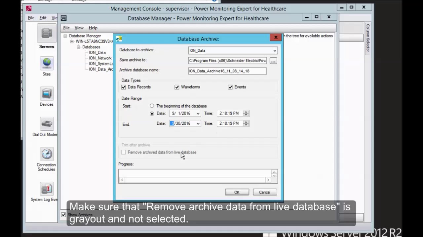Maximize the Database Manager window
Viewport: 423px width, 237px height.
click(317, 17)
